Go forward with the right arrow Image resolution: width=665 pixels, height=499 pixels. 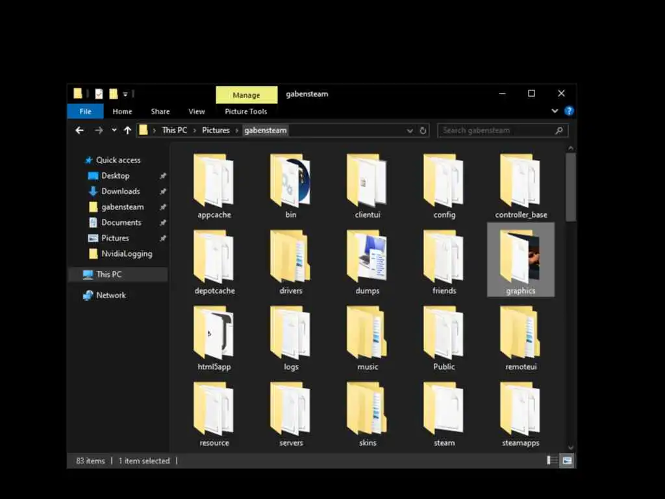point(99,130)
